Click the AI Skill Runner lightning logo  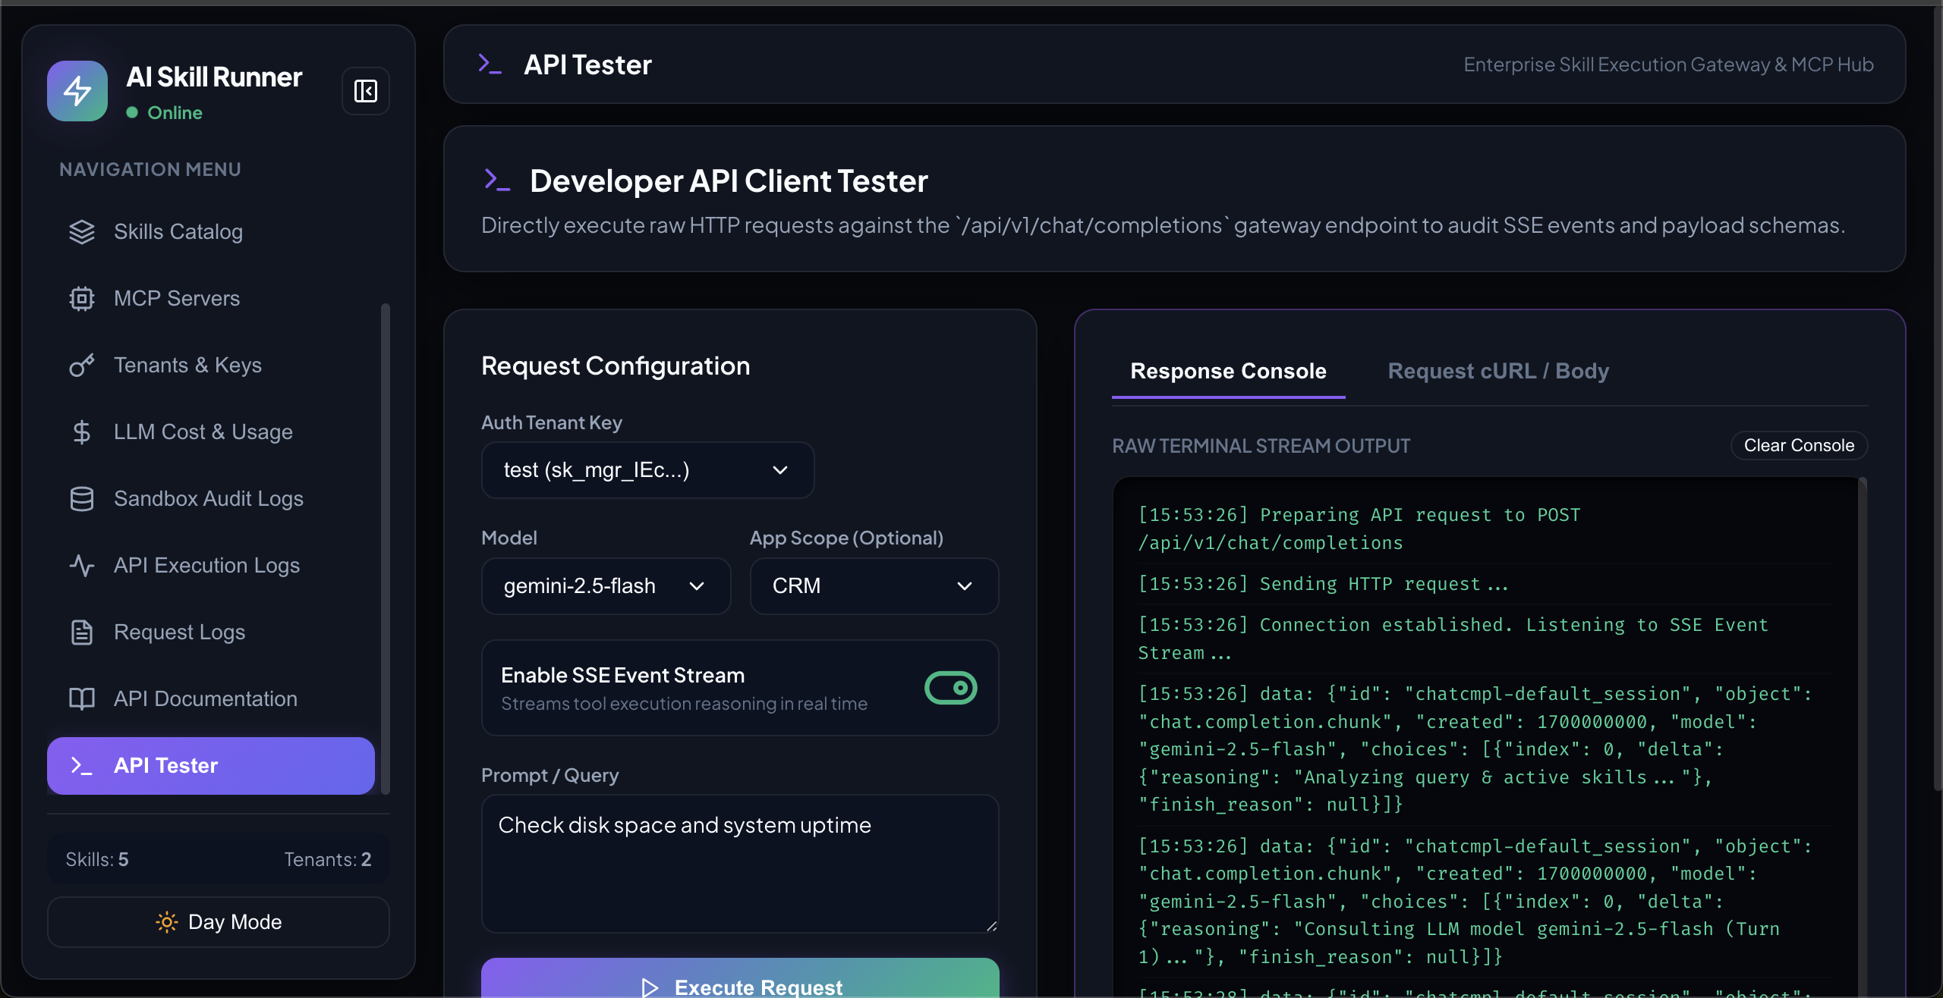tap(77, 91)
